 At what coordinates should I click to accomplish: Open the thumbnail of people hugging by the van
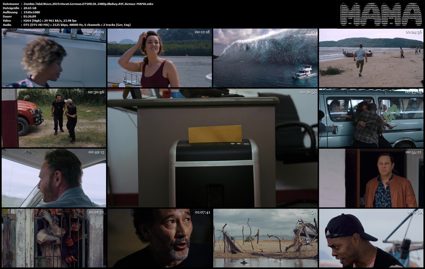[x=371, y=118]
